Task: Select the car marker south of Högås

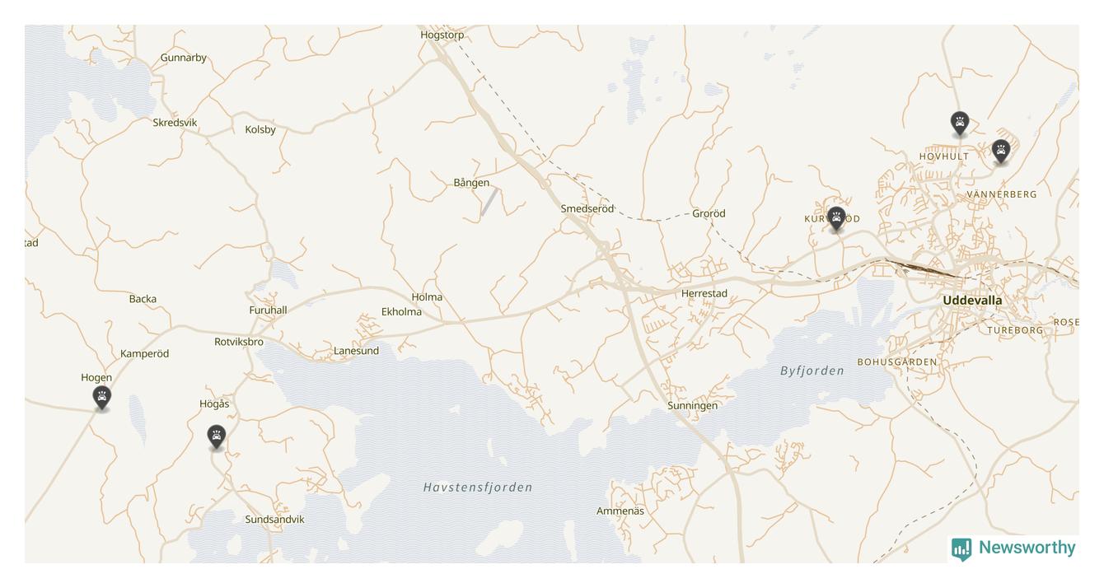Action: tap(216, 436)
